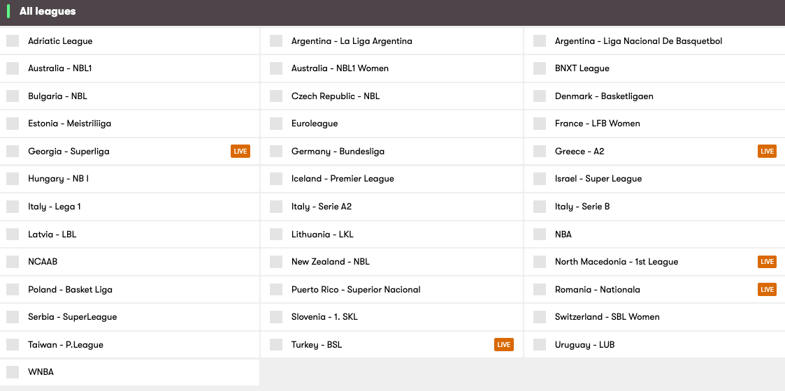The height and width of the screenshot is (391, 785).
Task: Tick the Bulgaria - NBL checkbox
Action: point(13,96)
